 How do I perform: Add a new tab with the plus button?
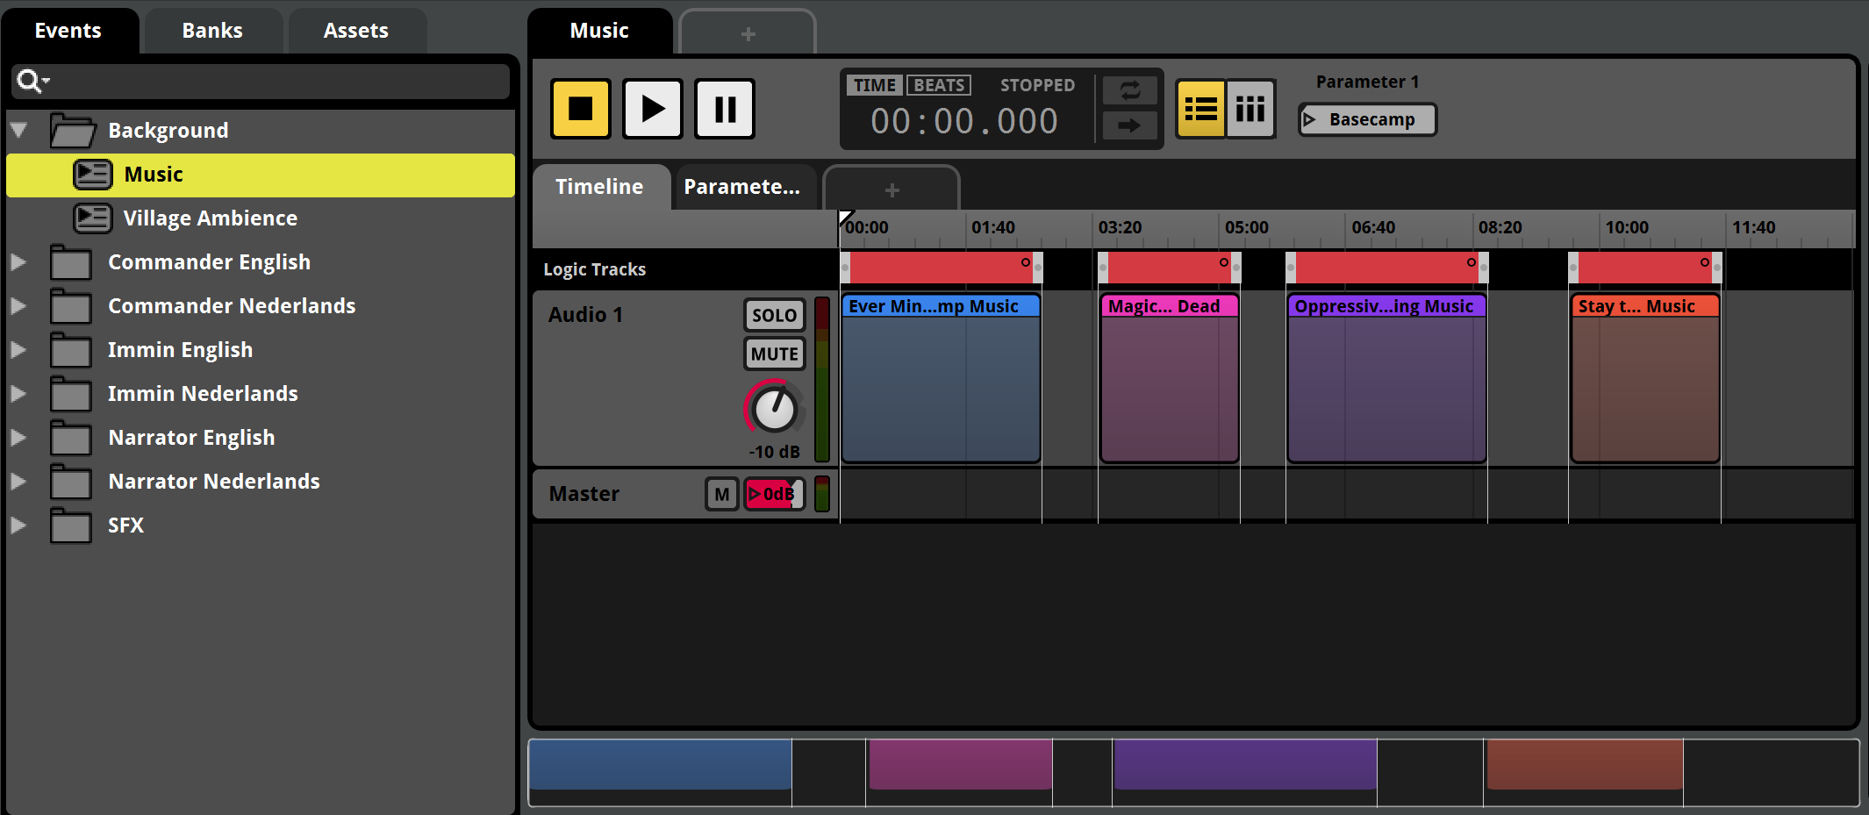coord(747,32)
